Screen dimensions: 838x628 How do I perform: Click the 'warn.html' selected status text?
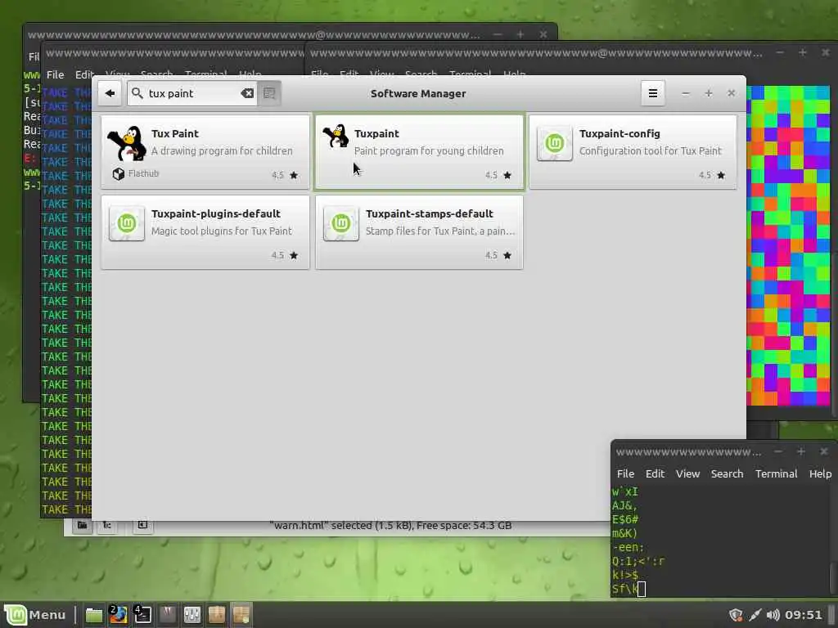[x=390, y=526]
